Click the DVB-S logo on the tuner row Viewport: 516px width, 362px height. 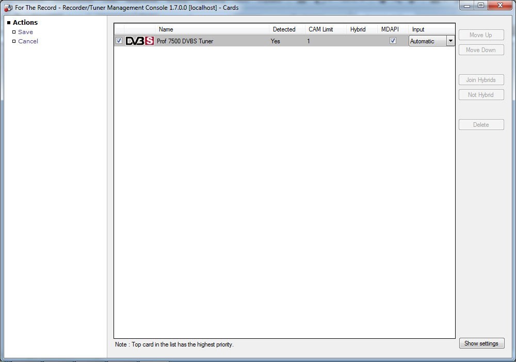(x=139, y=41)
